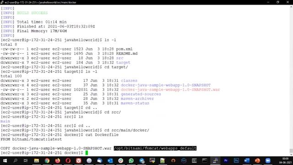The height and width of the screenshot is (165, 293).
Task: Launch Firefox from taskbar
Action: coord(58,160)
